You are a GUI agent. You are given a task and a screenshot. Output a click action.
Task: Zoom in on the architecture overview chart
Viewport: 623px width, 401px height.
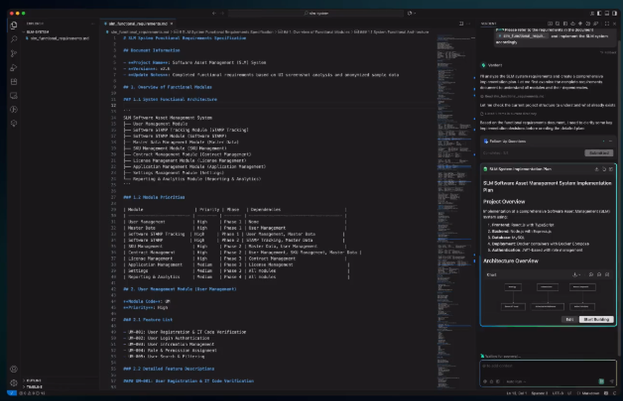tap(591, 274)
